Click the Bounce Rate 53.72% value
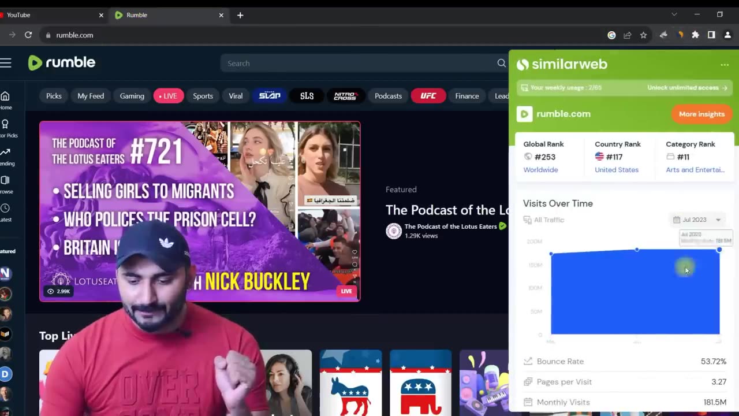The height and width of the screenshot is (416, 739). (714, 361)
